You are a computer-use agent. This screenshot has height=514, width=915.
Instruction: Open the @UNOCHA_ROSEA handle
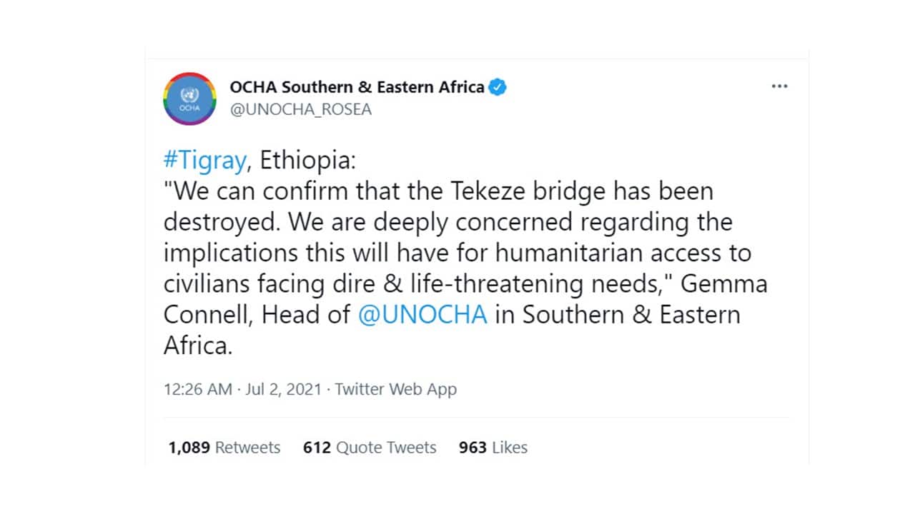pos(300,110)
